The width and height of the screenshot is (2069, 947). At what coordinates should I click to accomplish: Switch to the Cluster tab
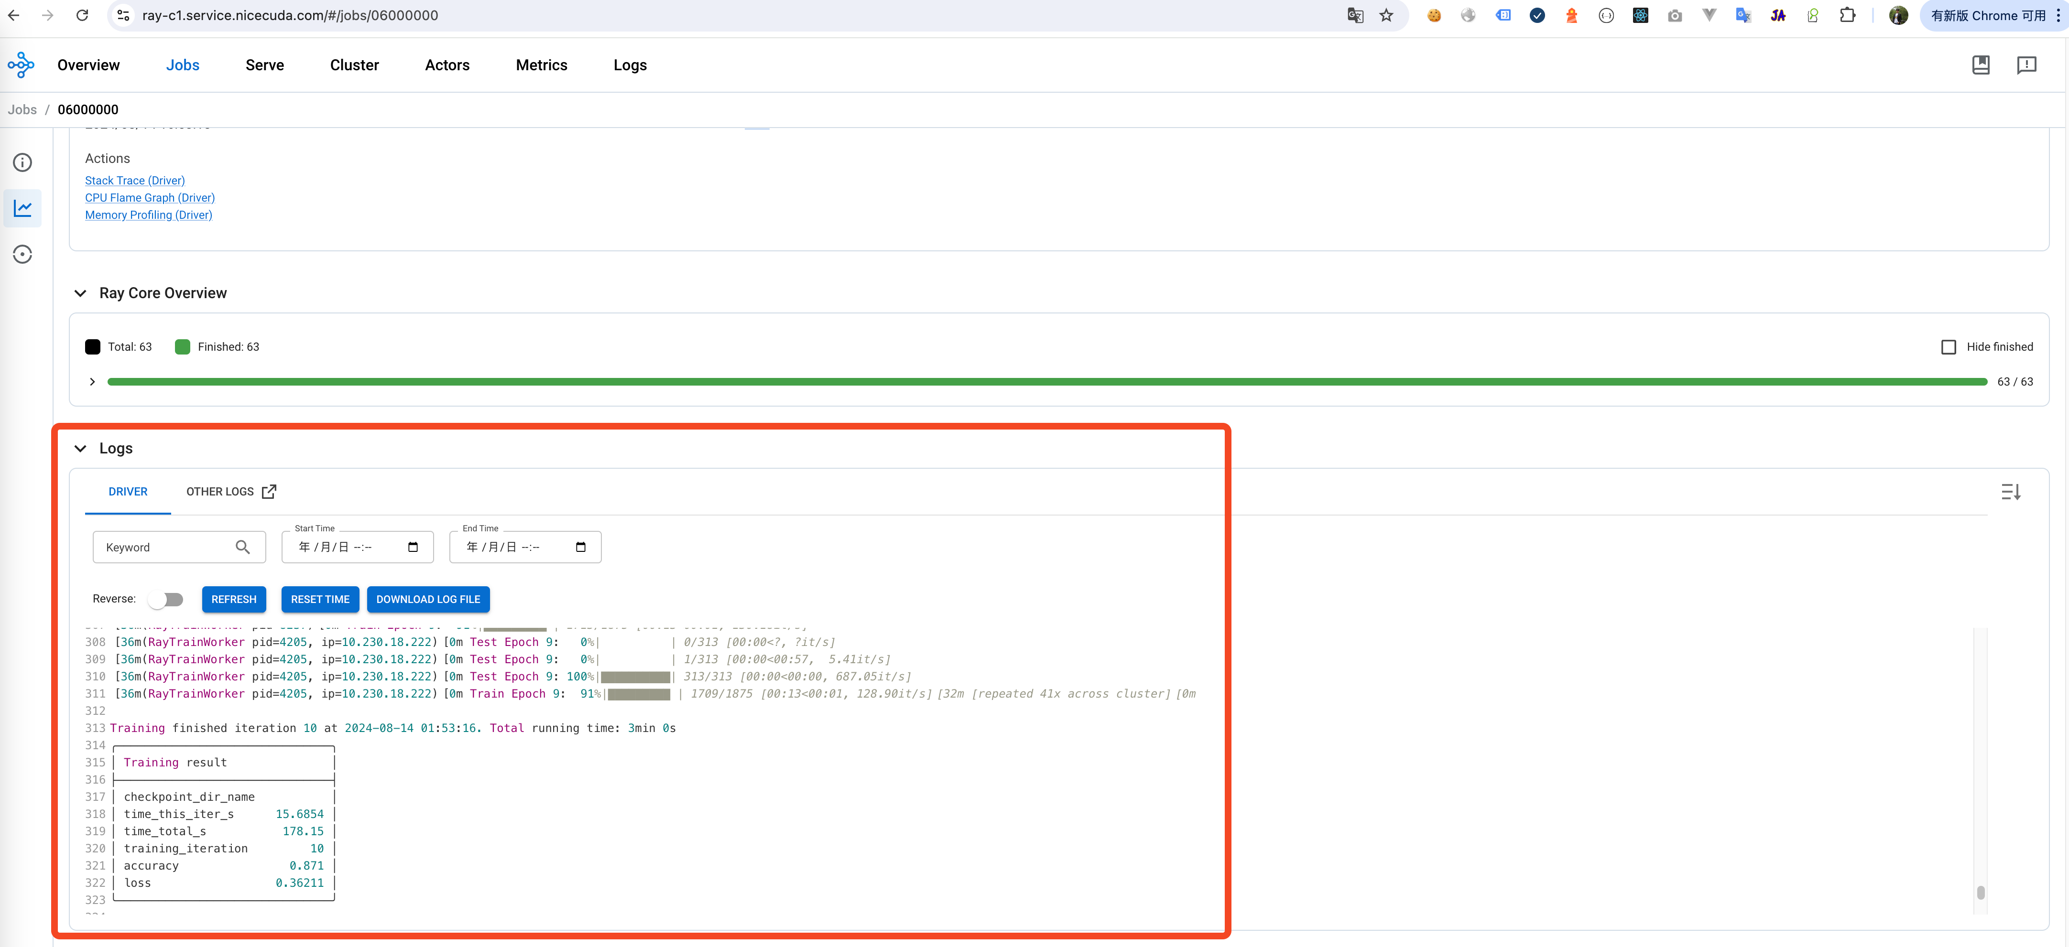click(354, 65)
